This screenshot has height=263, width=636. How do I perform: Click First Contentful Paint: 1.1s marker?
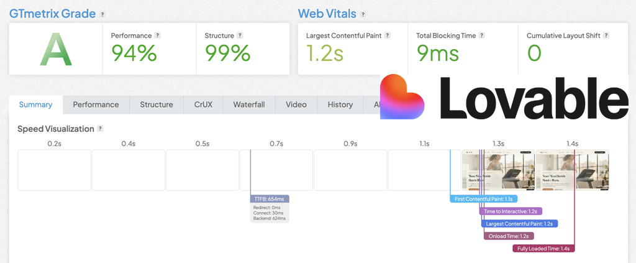(483, 199)
